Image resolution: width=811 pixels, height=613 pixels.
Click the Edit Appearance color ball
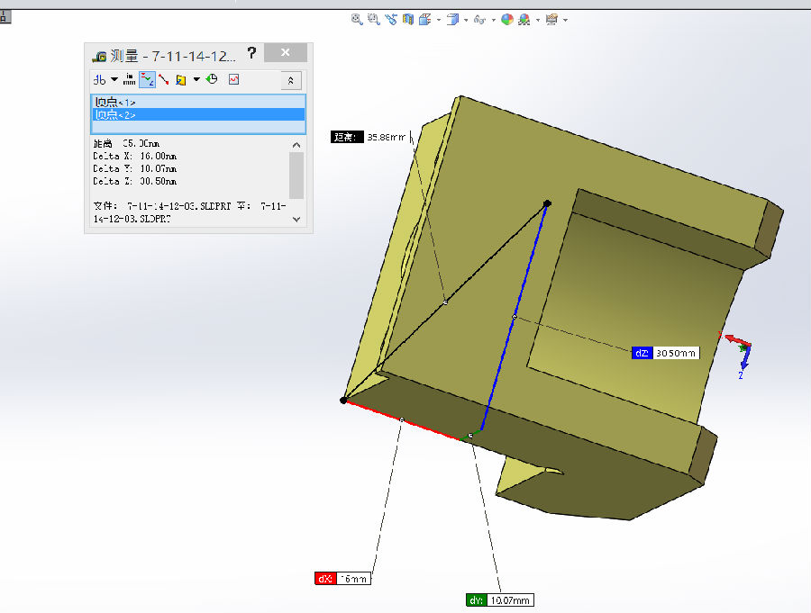pos(507,19)
